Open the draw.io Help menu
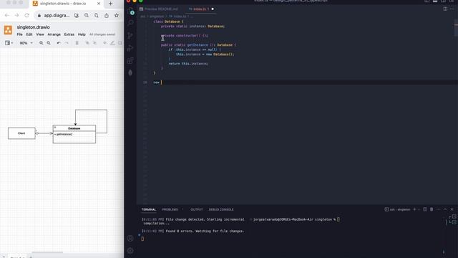Screen dimensions: 458x258 (82, 34)
